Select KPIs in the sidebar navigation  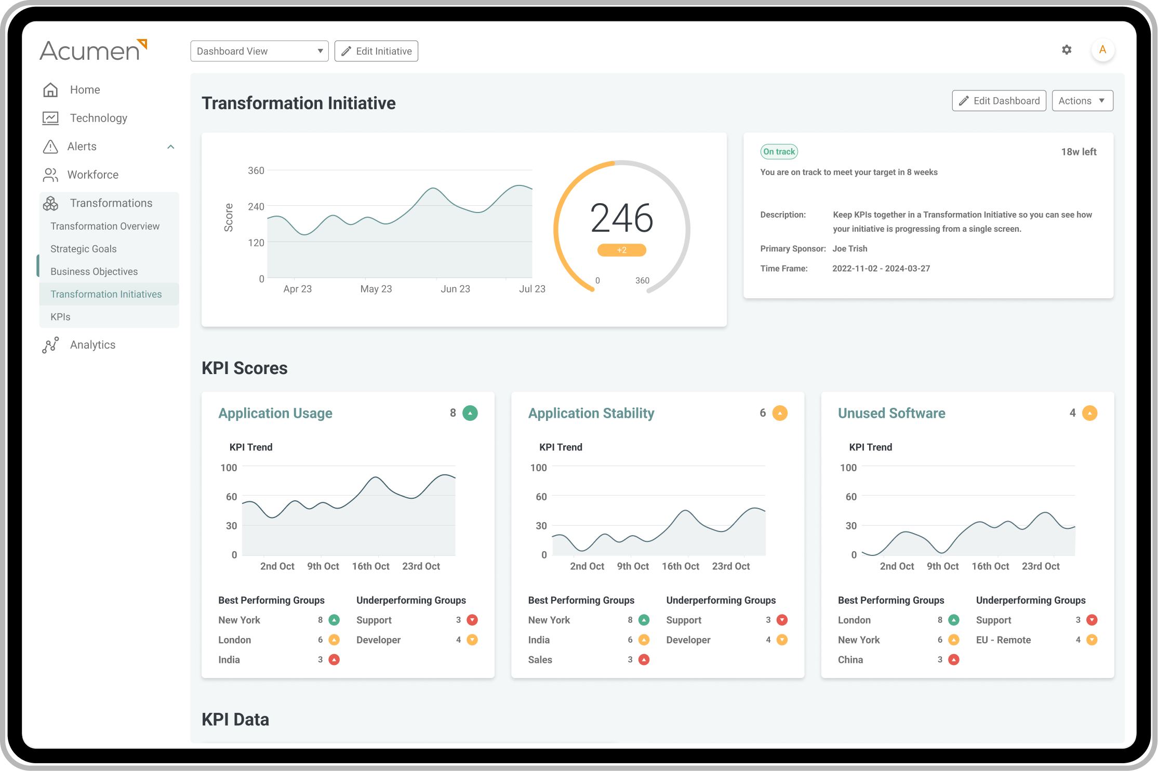60,316
